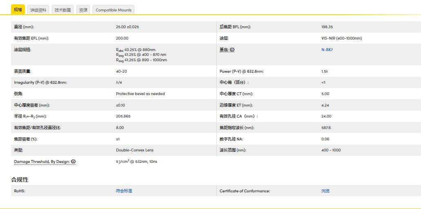
Task: Click the info icon next to 基底
Action: tap(232, 50)
